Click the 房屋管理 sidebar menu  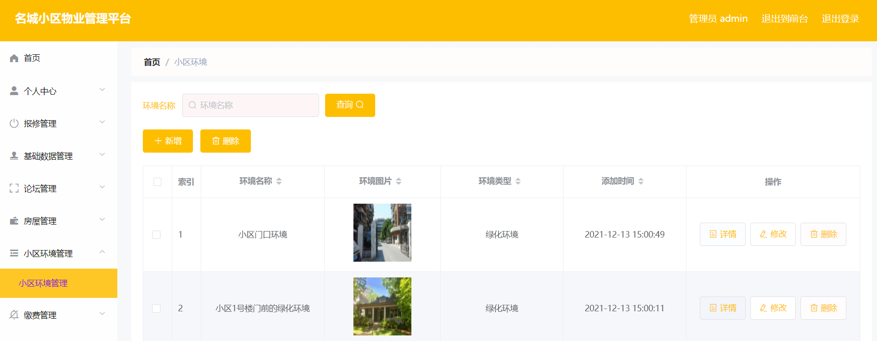[x=58, y=221]
